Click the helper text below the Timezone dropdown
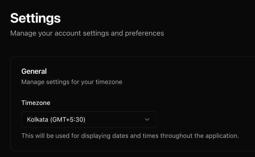 tap(130, 136)
